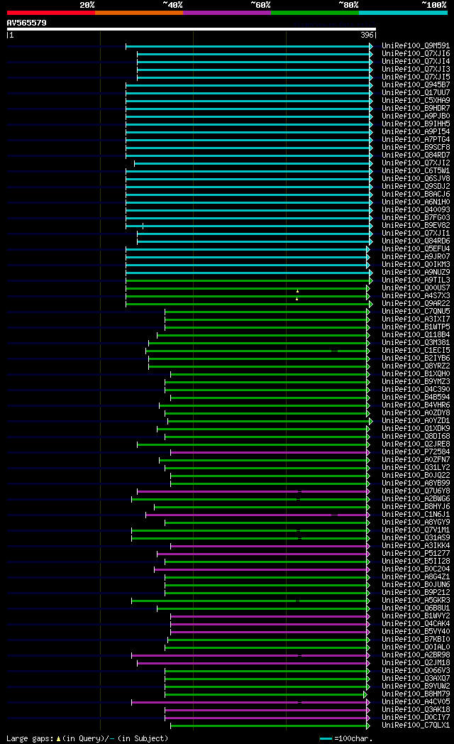
Task: Select the UniRef100_A9PJB0 label
Action: click(x=416, y=116)
